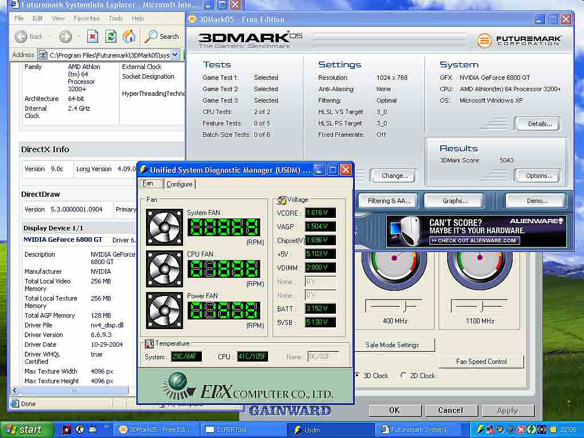584x438 pixels.
Task: Click the Stop button in Internet Explorer
Action: click(x=92, y=36)
